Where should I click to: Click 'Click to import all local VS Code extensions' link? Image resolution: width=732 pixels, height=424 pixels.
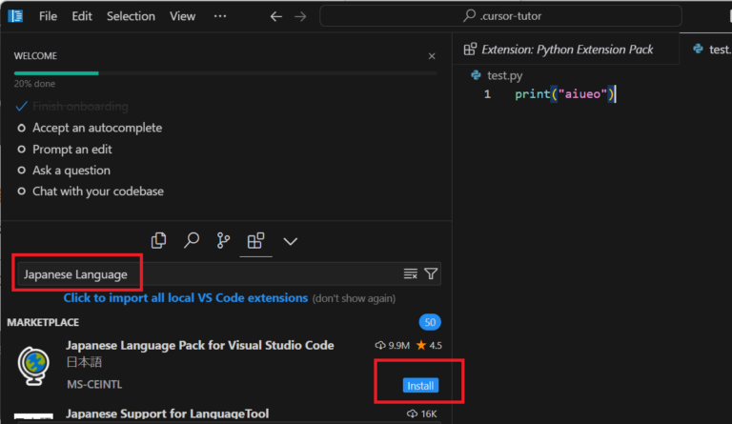click(186, 298)
